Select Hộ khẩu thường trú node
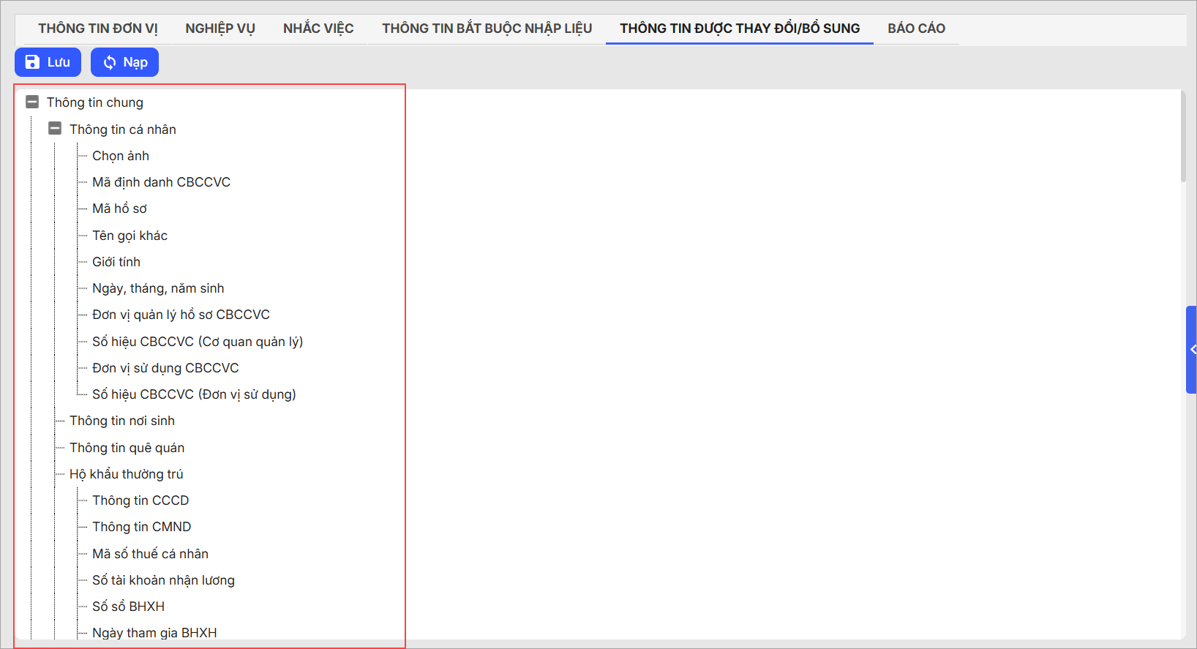Viewport: 1197px width, 649px height. [126, 474]
